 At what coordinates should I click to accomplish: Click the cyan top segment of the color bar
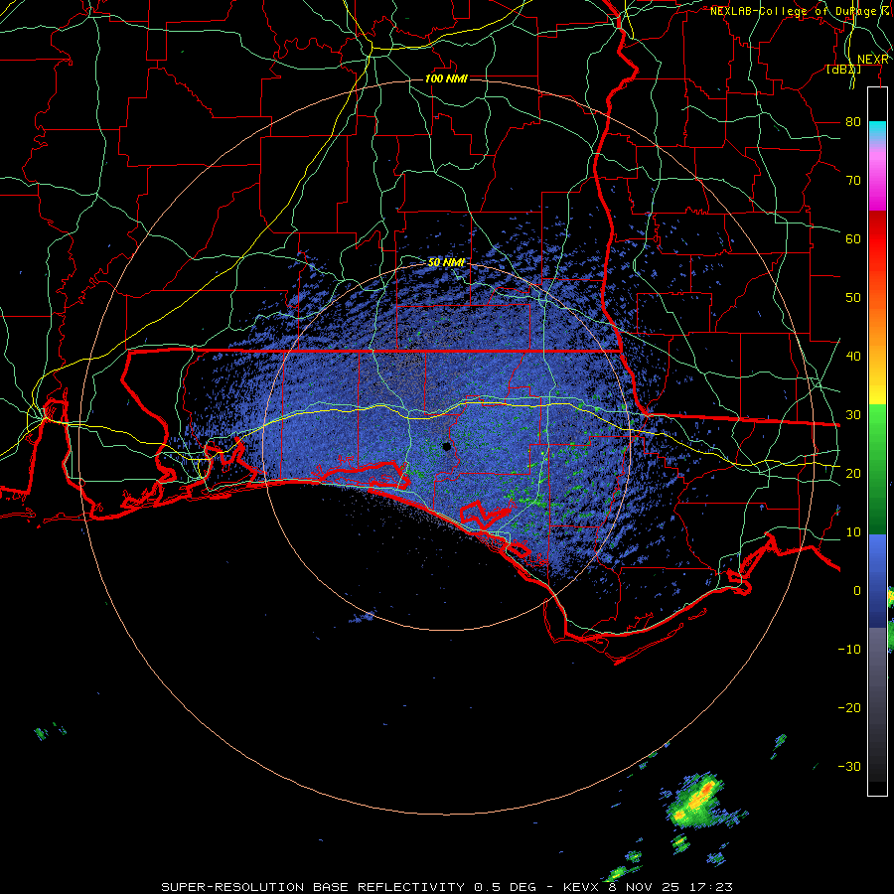877,131
